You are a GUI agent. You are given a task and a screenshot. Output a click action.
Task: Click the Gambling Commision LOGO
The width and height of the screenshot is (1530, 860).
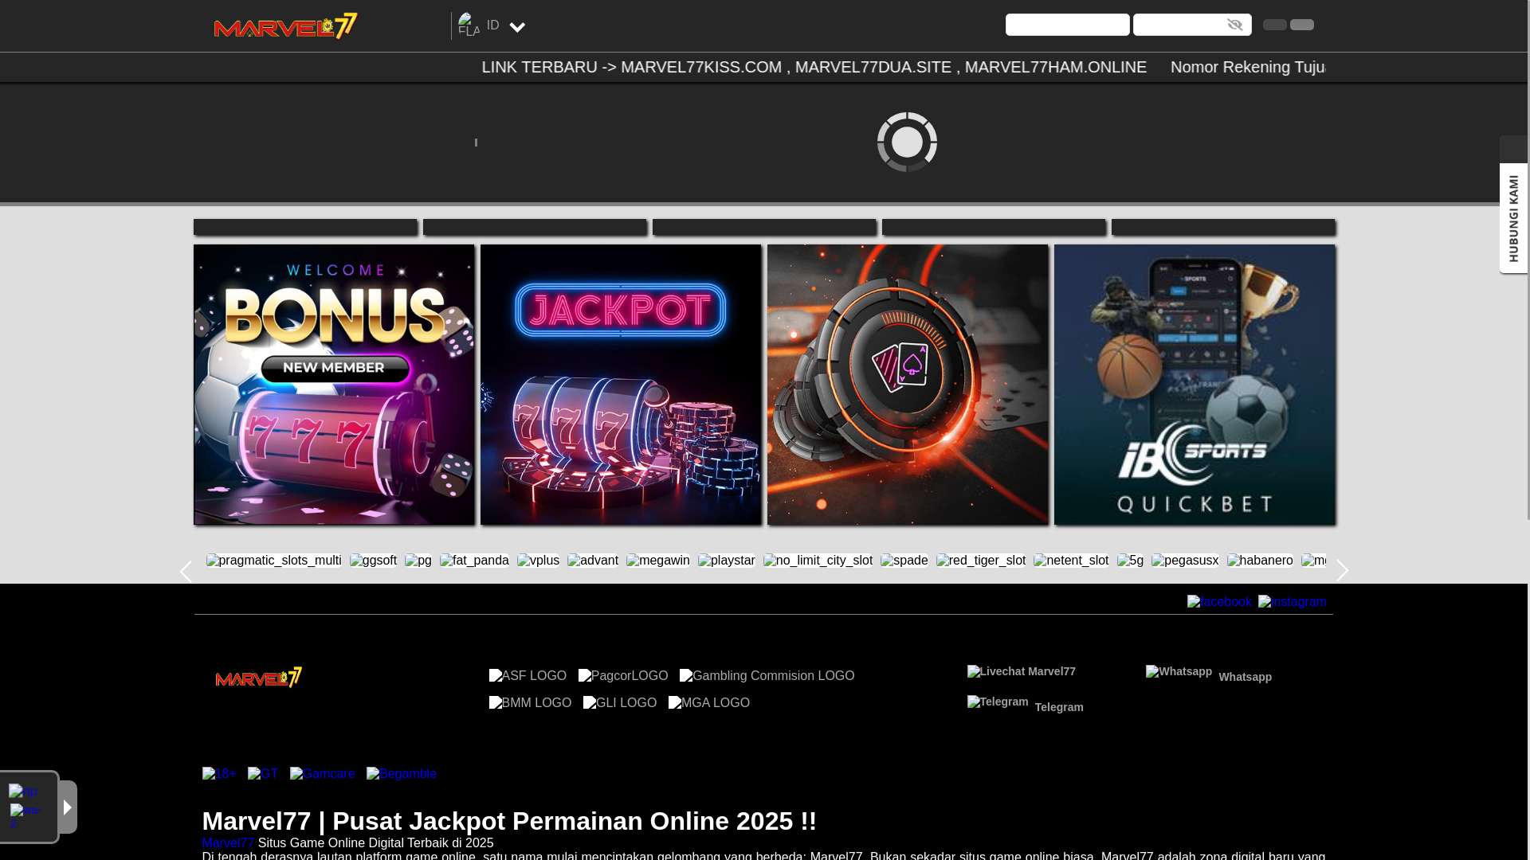click(x=767, y=675)
